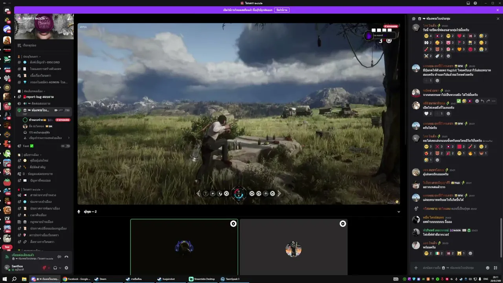Screen dimensions: 503x283
Task: Add a reaction to the Ragdoll message
Action: (437, 81)
